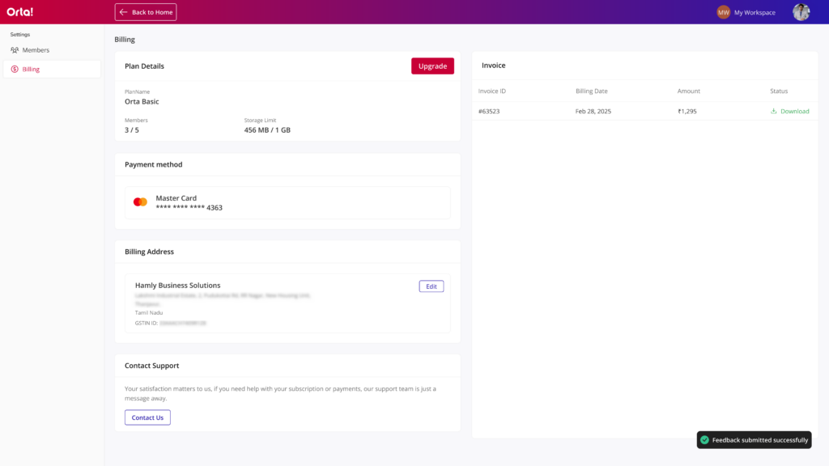
Task: Click the back arrow icon in header
Action: point(123,12)
